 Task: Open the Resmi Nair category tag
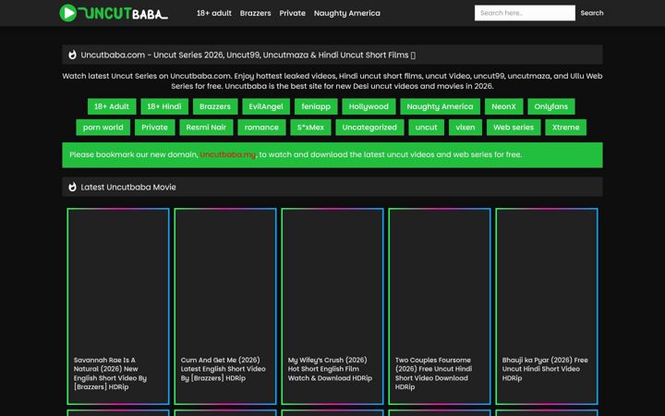pyautogui.click(x=206, y=128)
